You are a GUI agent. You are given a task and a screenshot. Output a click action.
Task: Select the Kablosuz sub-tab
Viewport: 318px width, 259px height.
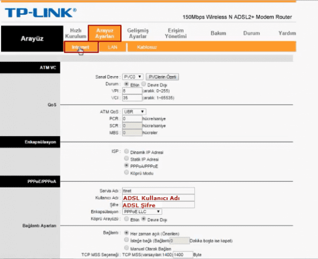pos(147,47)
